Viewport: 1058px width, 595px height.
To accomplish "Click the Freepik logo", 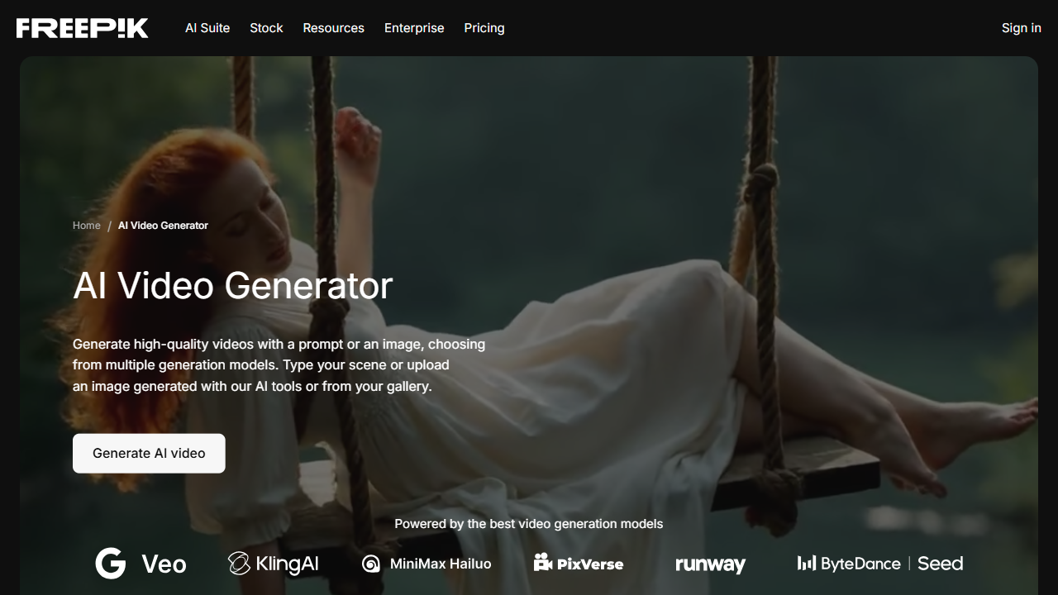I will [x=83, y=28].
